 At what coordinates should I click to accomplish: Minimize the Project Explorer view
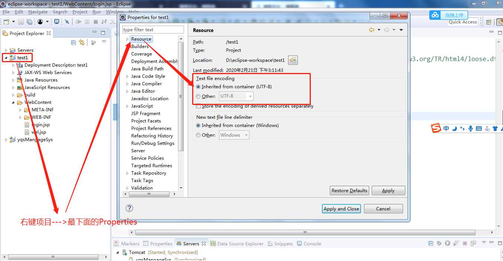point(94,32)
